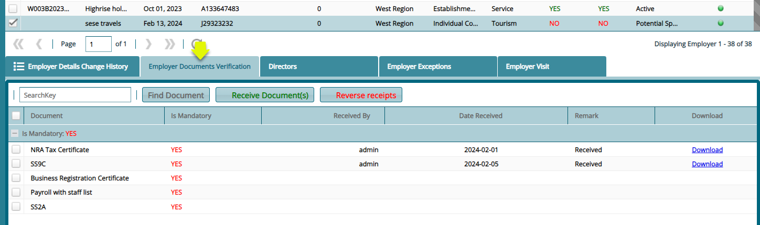The height and width of the screenshot is (225, 760).
Task: Go to first page arrow
Action: [x=18, y=44]
